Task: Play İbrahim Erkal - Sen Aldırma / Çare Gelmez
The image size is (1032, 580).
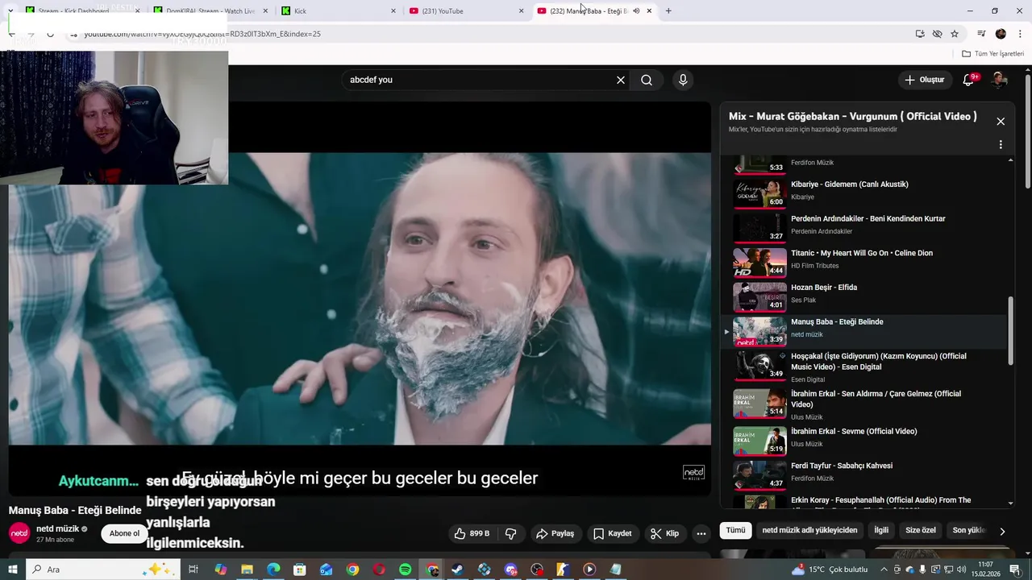Action: coord(869,404)
